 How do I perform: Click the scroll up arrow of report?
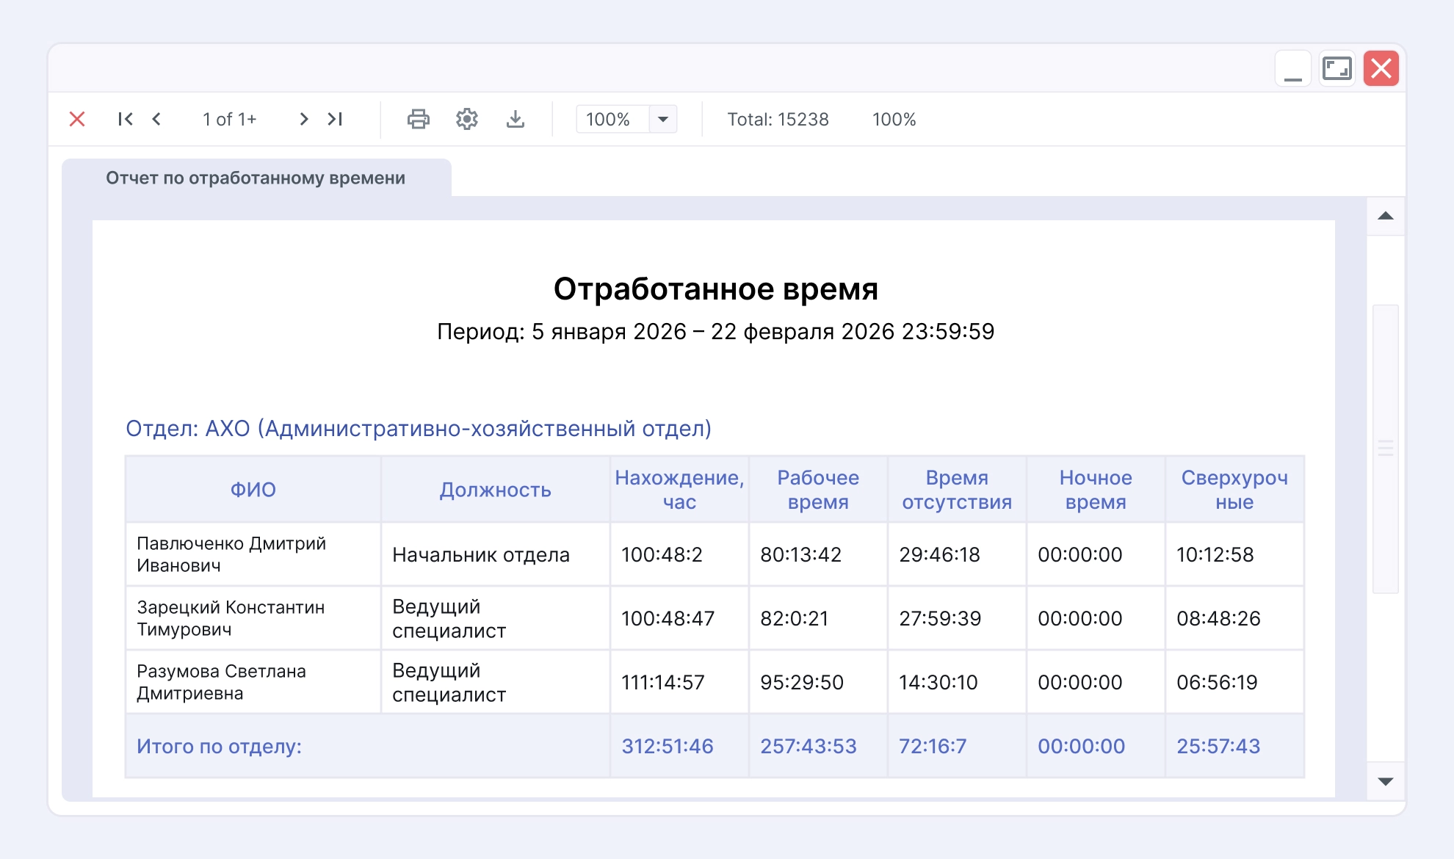[1386, 216]
